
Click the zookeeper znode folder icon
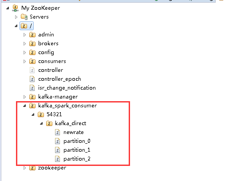click(32, 168)
